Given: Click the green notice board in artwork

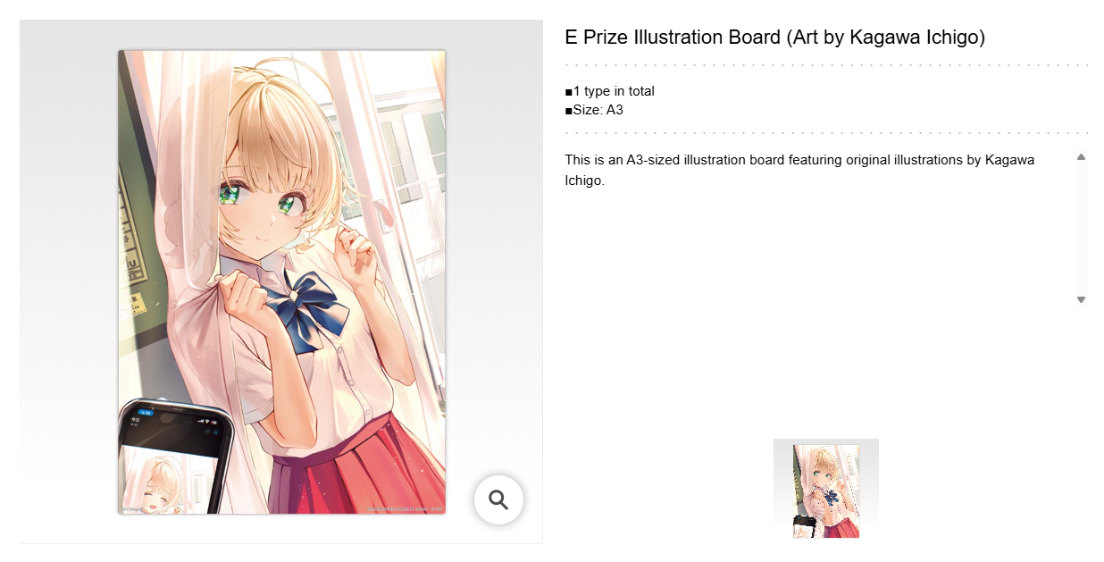Looking at the screenshot, I should tap(134, 223).
